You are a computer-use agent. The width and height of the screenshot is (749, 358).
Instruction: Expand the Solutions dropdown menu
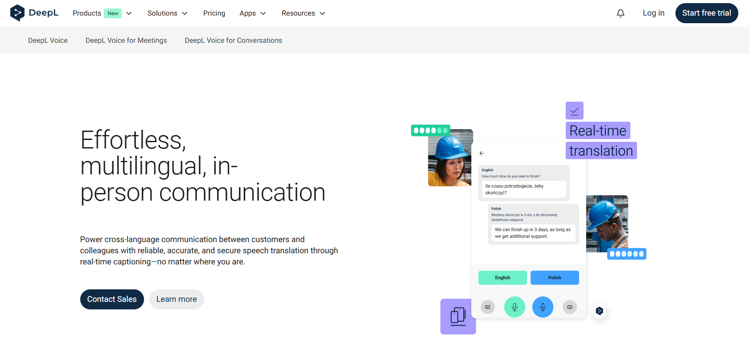tap(167, 13)
